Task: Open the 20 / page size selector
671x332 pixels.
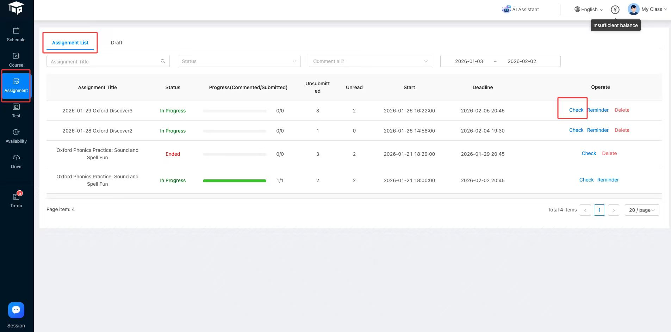Action: tap(641, 210)
